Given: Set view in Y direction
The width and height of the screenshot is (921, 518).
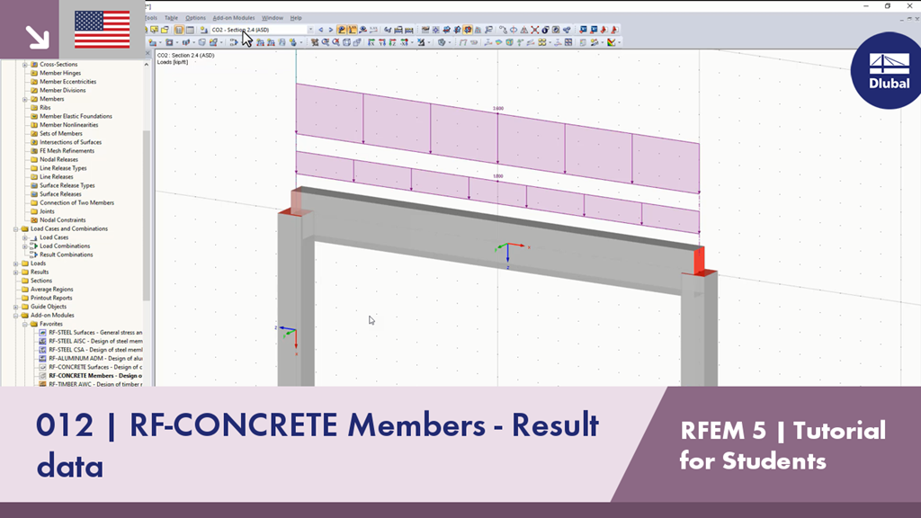Looking at the screenshot, I should coord(381,42).
